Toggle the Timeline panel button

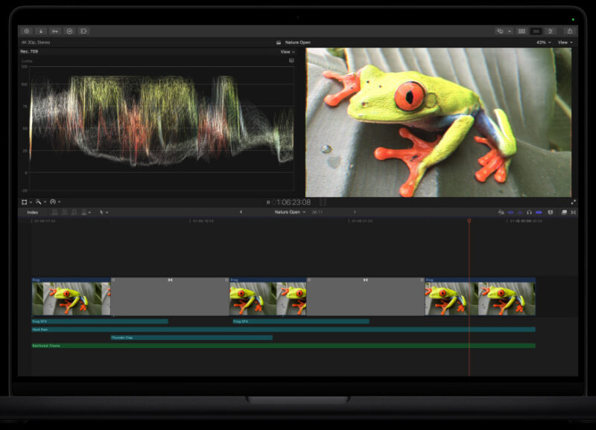point(536,31)
